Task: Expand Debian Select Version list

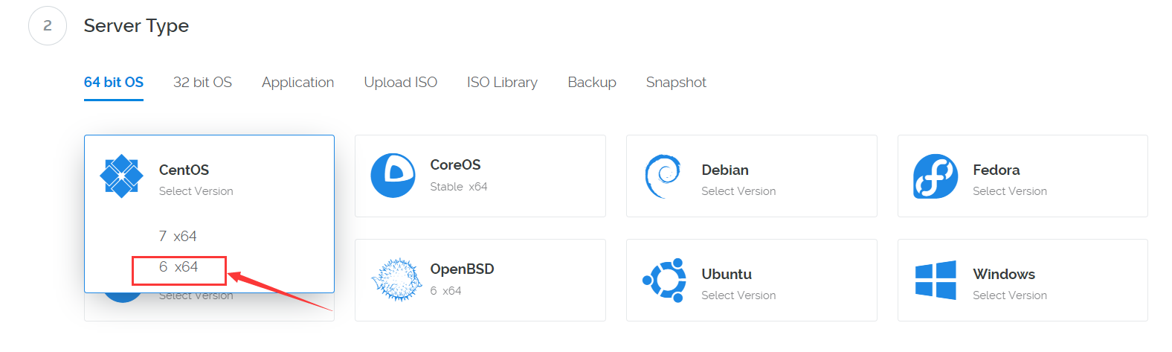Action: pyautogui.click(x=738, y=191)
